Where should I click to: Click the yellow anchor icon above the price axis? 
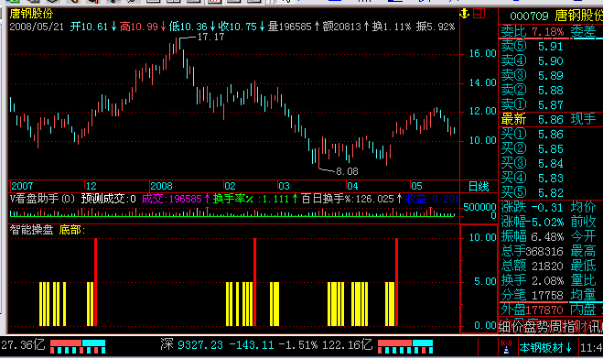[465, 14]
